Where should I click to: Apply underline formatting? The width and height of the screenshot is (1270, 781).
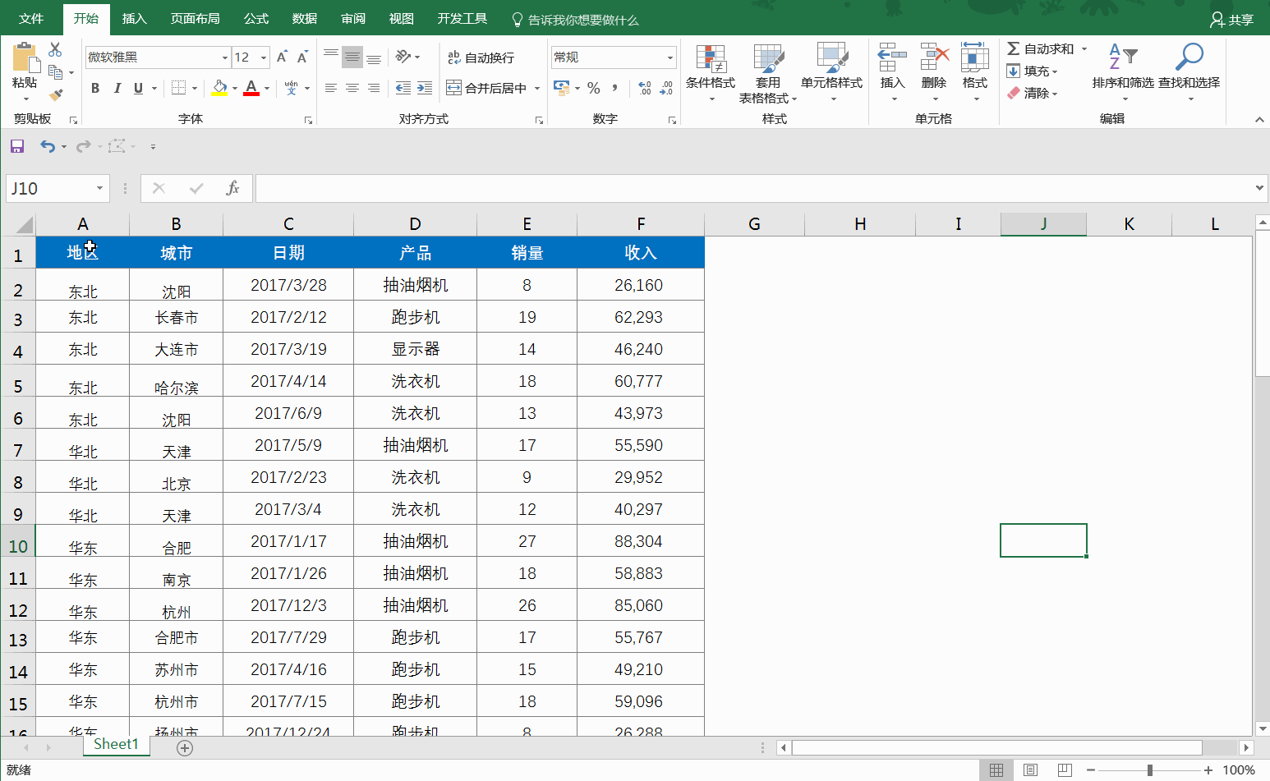(137, 88)
